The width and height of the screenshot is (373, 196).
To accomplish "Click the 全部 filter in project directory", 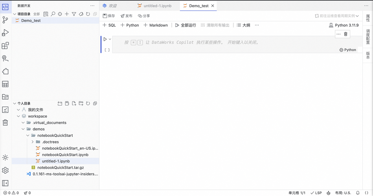I will [37, 14].
